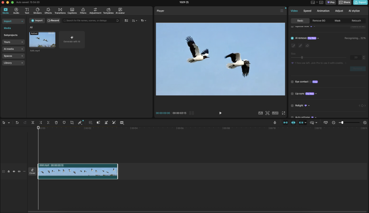
Task: Open the Mask sub-tab
Action: pyautogui.click(x=337, y=21)
